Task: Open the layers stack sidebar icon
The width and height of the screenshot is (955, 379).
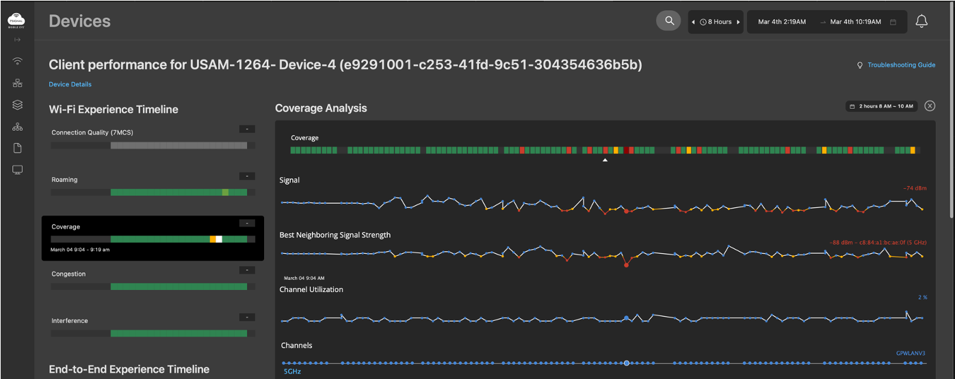Action: [18, 105]
